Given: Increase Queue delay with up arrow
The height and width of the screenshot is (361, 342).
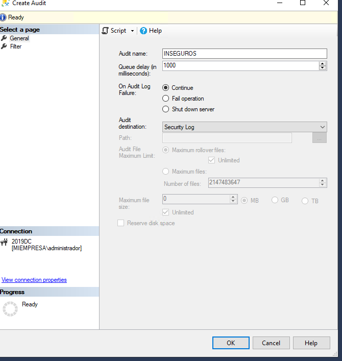Looking at the screenshot, I should click(x=322, y=64).
